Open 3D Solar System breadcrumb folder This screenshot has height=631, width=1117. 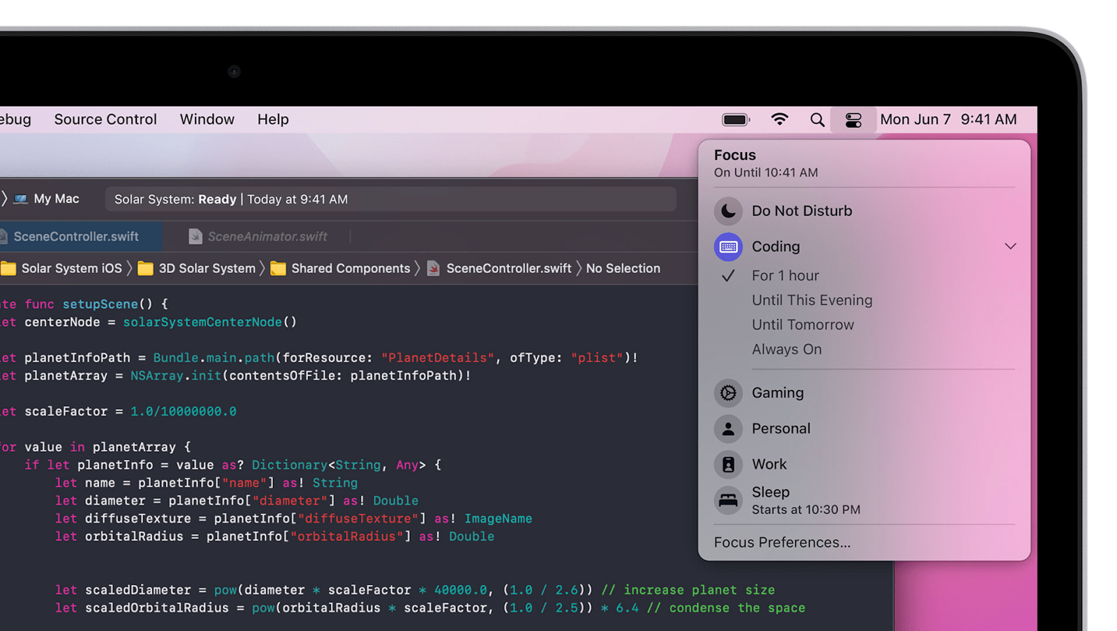pyautogui.click(x=207, y=269)
